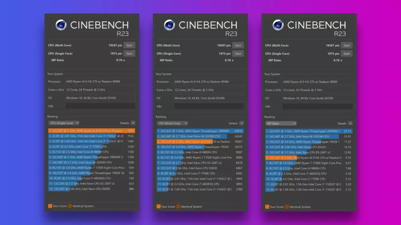Click the Identical System swatch, middle panel

tap(178, 206)
